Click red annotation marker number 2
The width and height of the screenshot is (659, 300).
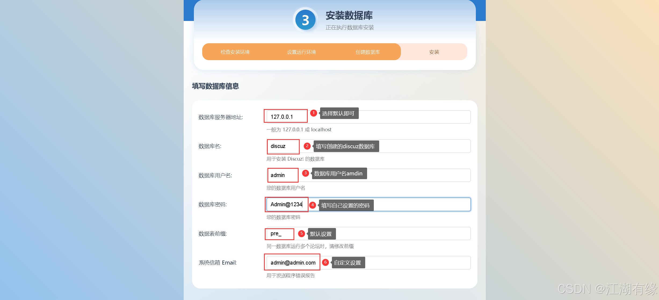307,146
